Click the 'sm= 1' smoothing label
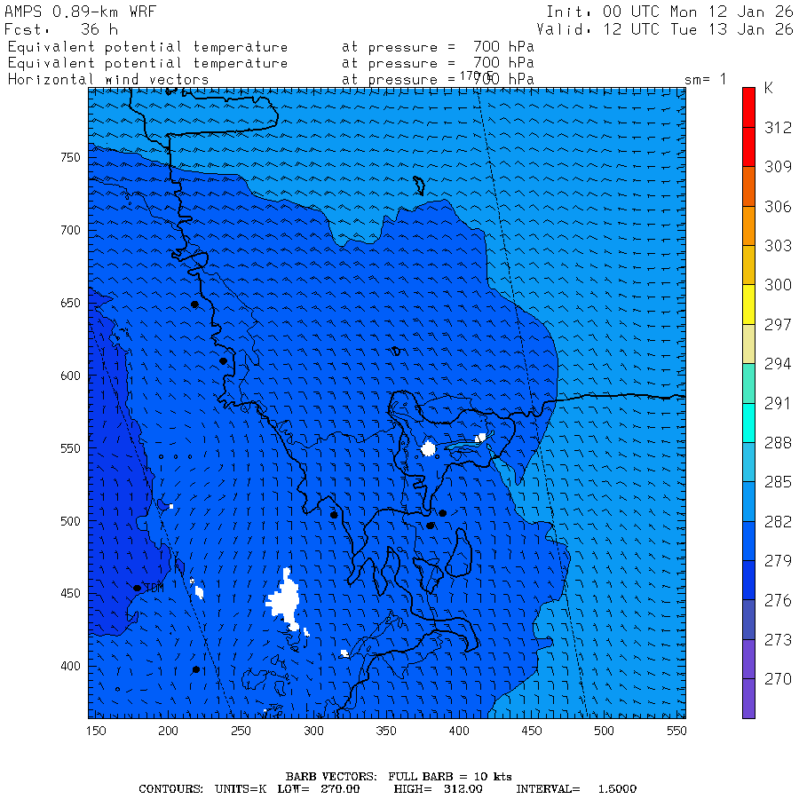799x799 pixels. click(705, 79)
